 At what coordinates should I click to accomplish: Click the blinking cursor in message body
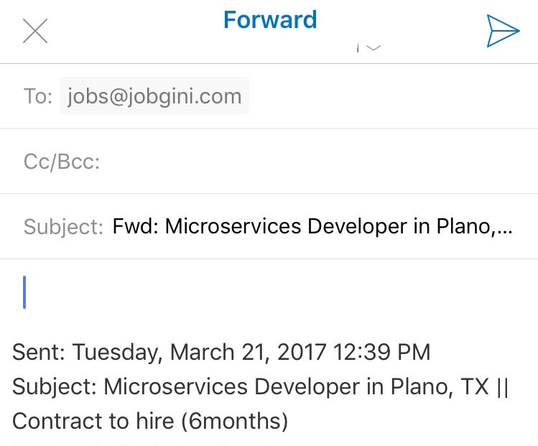24,292
